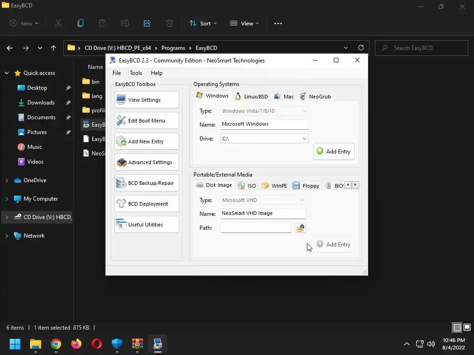Open the Sort dropdown in Explorer

tap(203, 23)
